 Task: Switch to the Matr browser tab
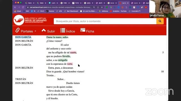[x=42, y=3]
